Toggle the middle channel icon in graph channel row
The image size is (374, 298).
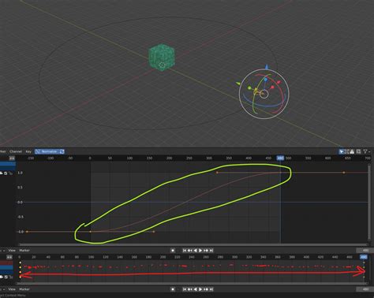pos(6,173)
